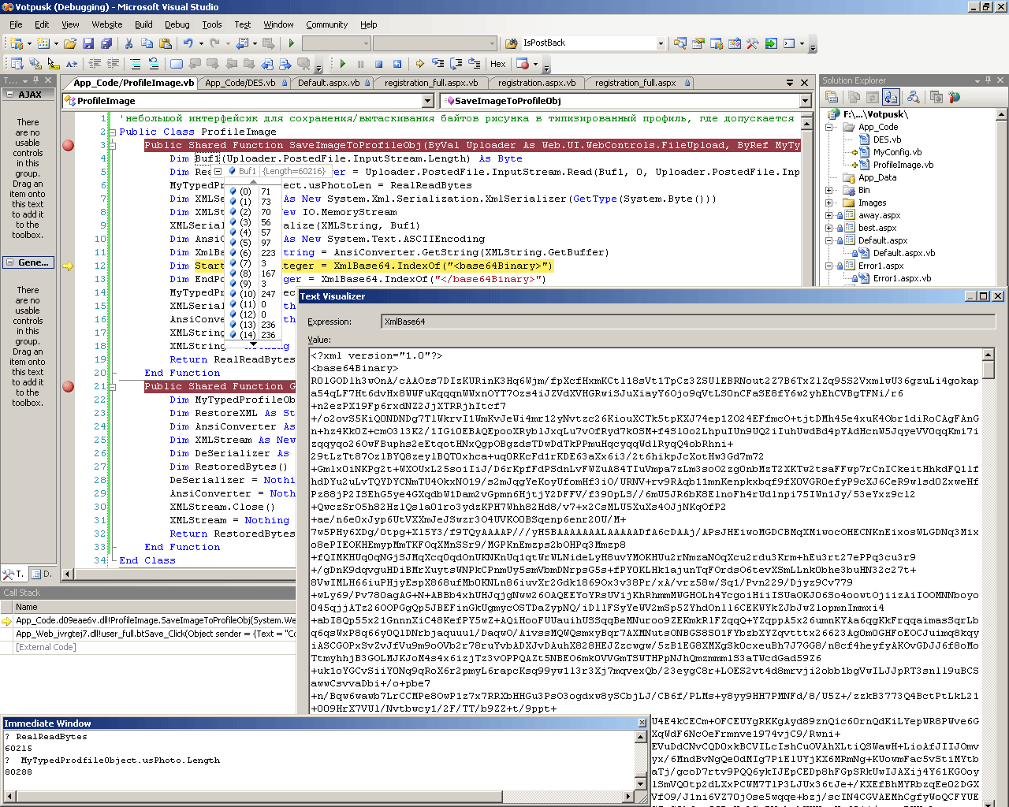The height and width of the screenshot is (807, 1009).
Task: Click the Copy Web Site icon in Solution Explorer
Action: (x=936, y=97)
